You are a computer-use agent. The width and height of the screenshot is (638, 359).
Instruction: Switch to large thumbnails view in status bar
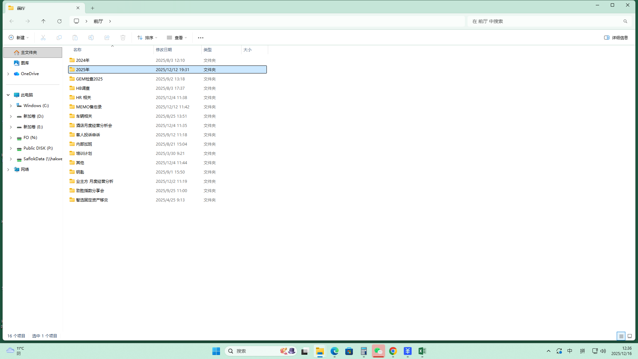(x=630, y=336)
